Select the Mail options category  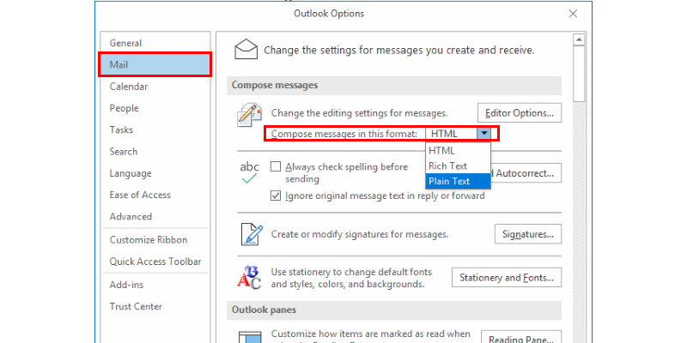coord(155,65)
